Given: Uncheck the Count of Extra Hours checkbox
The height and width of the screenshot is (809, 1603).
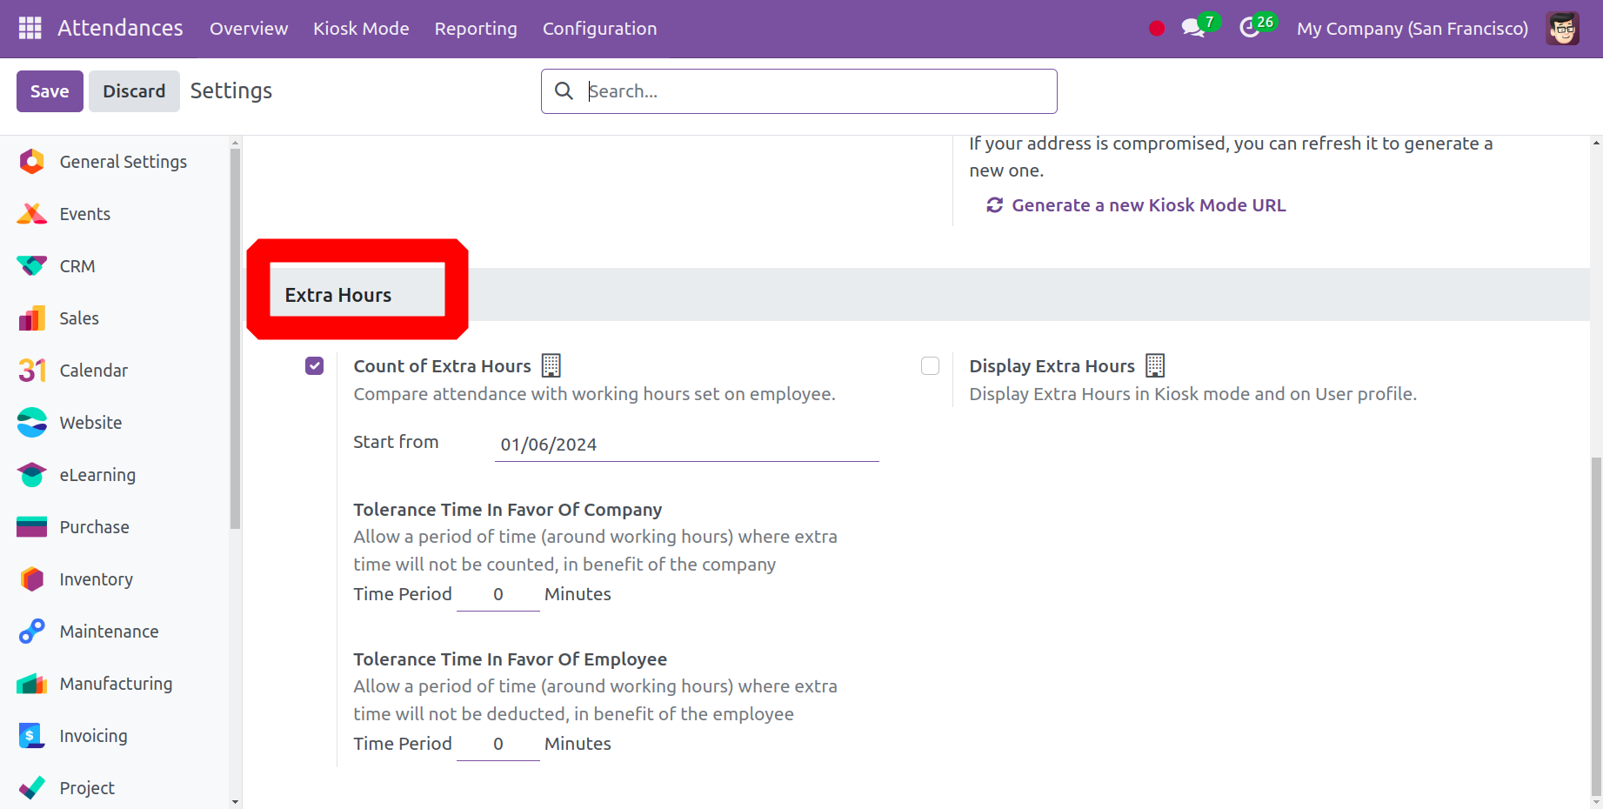Looking at the screenshot, I should [x=315, y=366].
